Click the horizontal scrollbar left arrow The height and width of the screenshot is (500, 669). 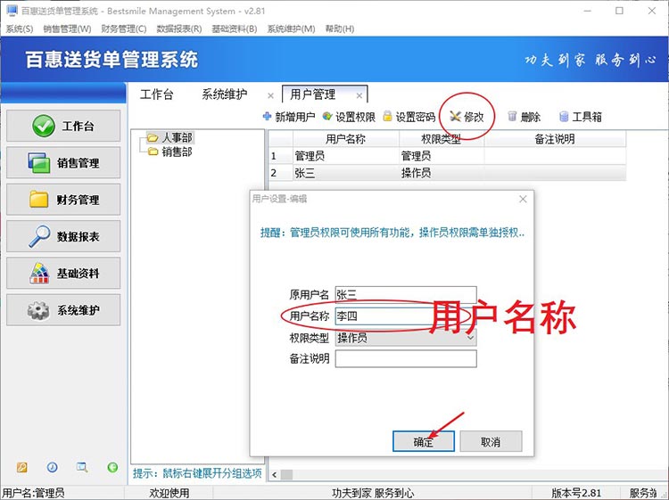275,475
